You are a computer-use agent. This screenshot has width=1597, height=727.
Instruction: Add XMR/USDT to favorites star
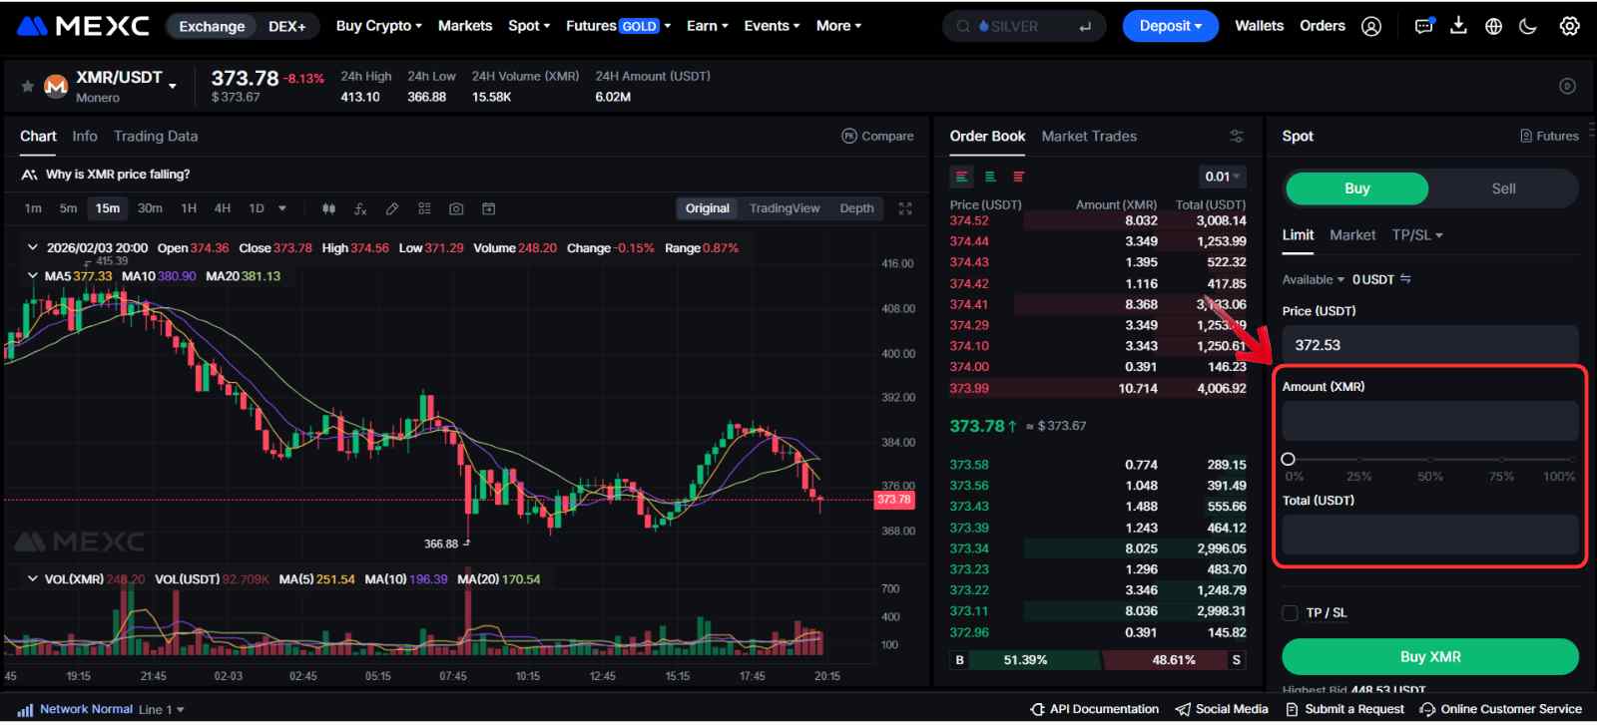[x=27, y=87]
